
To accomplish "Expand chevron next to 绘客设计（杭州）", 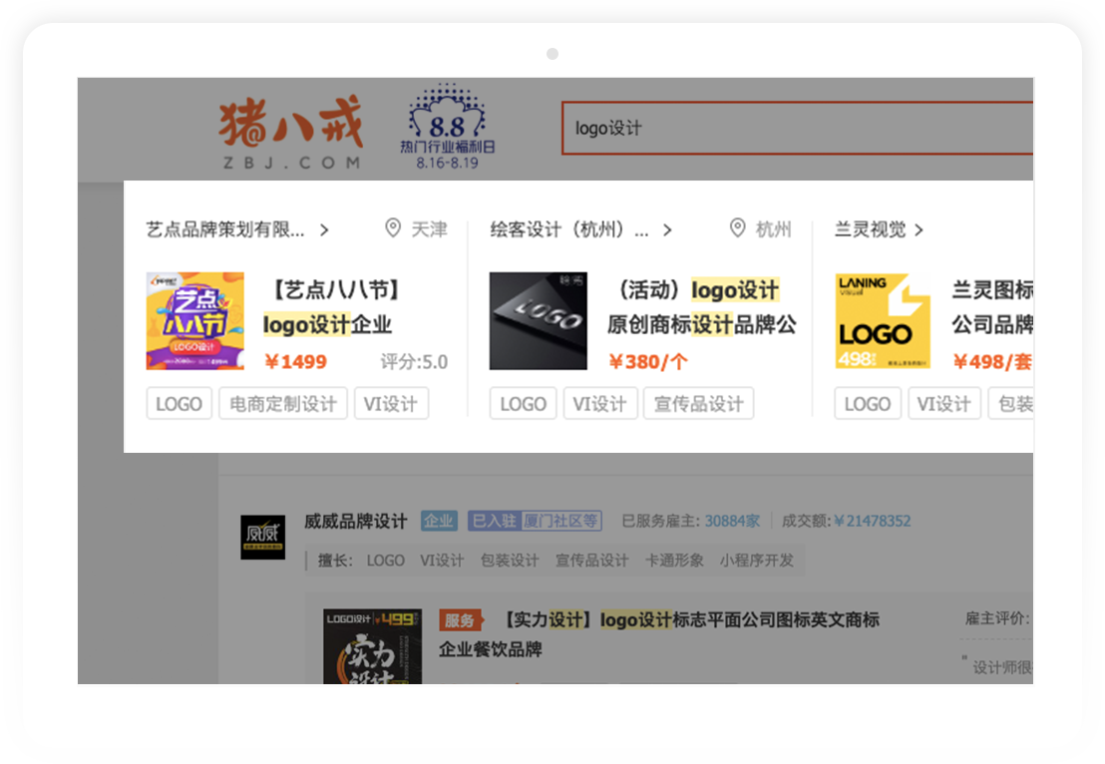I will coord(667,230).
